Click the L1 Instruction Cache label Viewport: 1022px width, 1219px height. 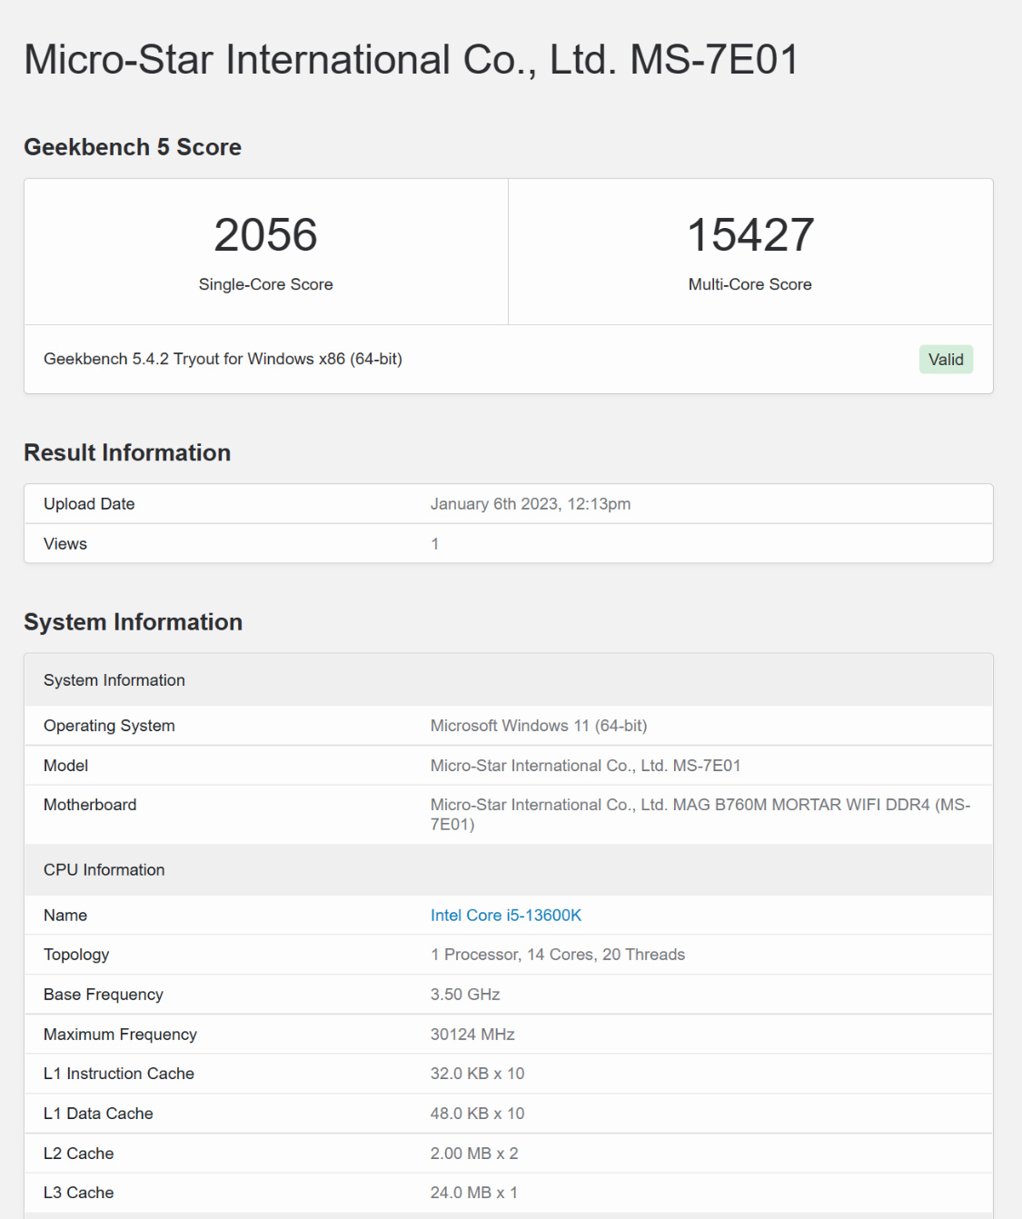point(119,1074)
